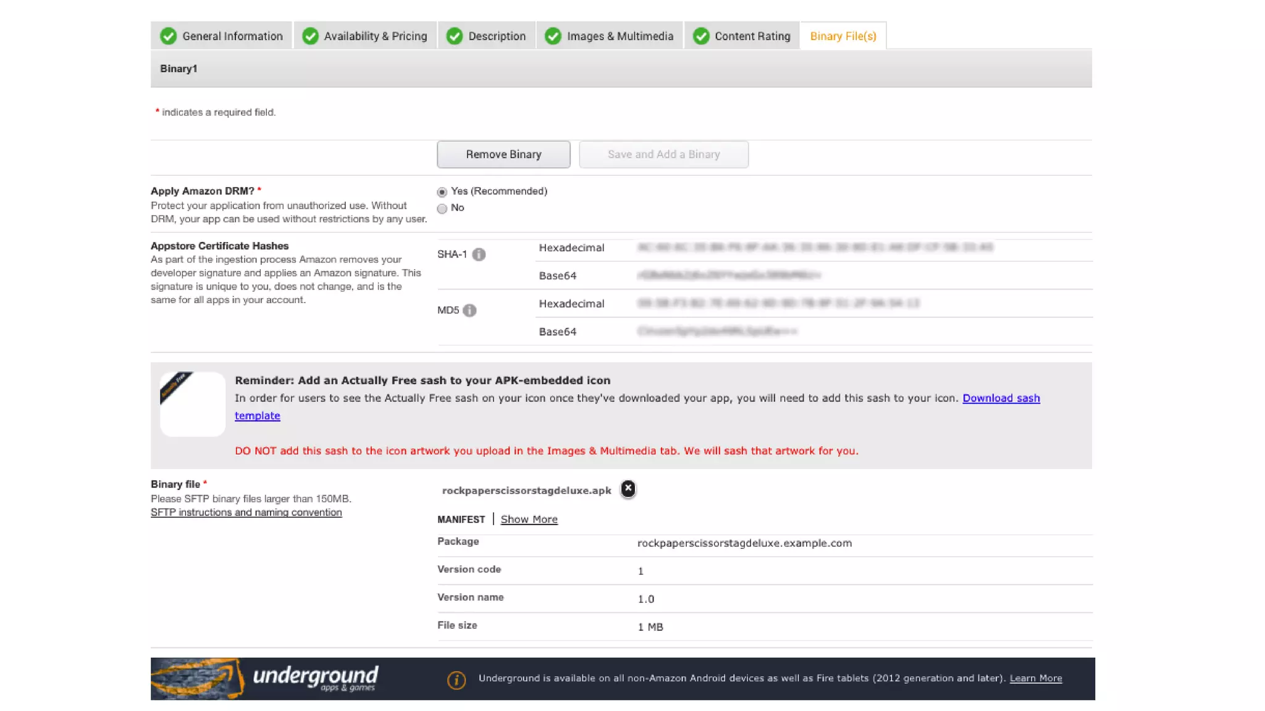Click the Actually Free sash icon thumbnail
This screenshot has height=711, width=1265.
click(192, 404)
